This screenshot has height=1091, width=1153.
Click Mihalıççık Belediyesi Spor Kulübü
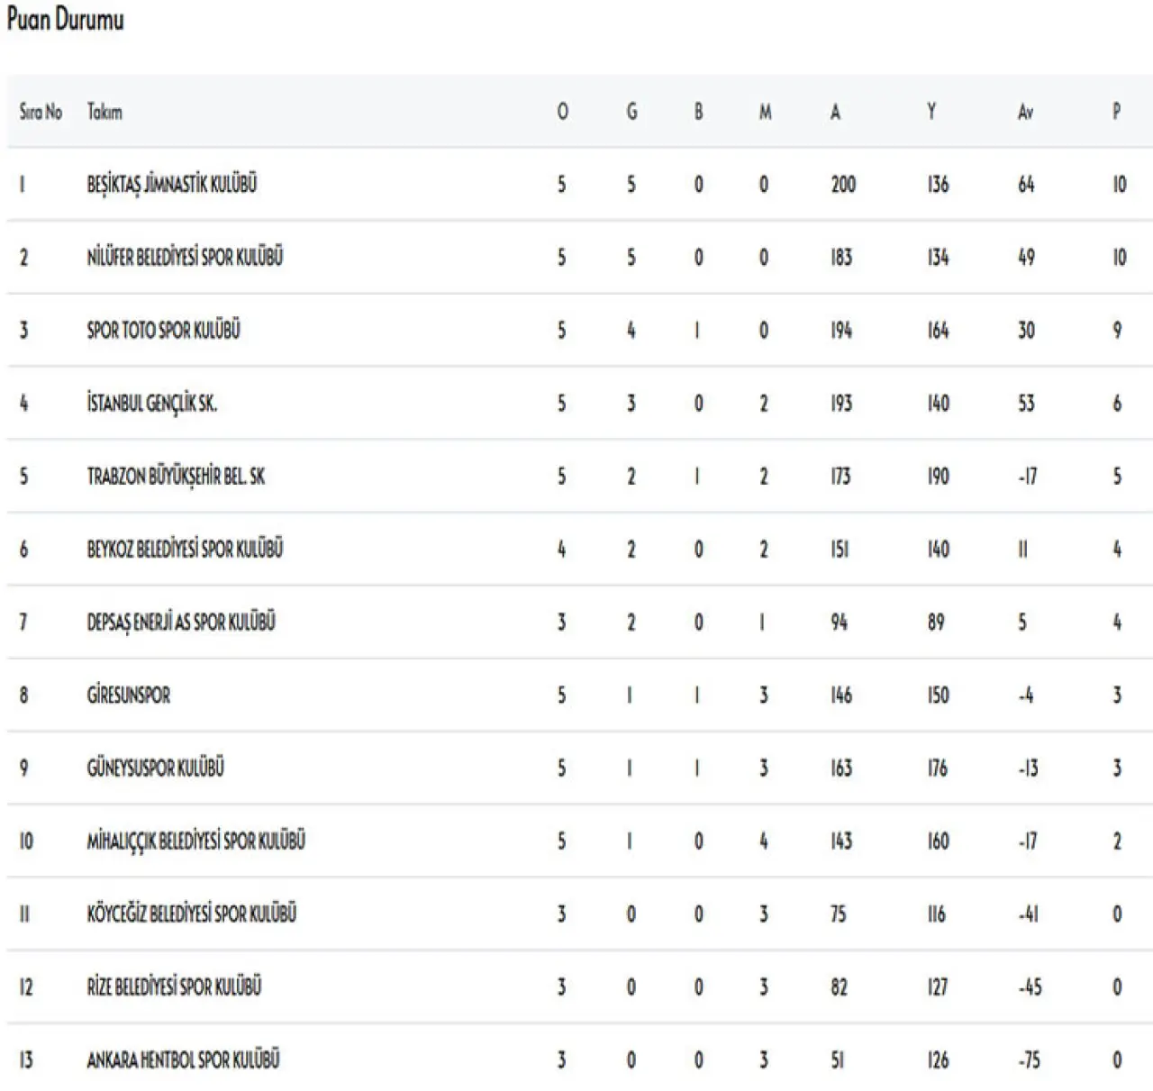[x=195, y=841]
